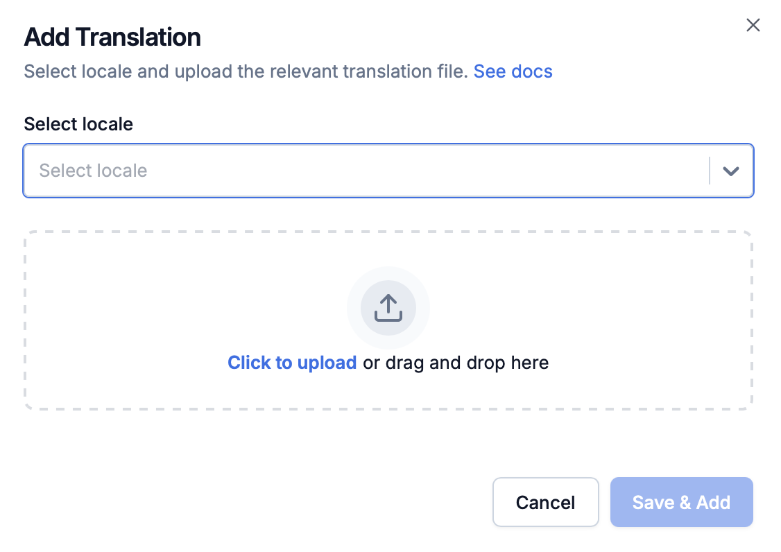Click the "or drag and drop here" text
The image size is (781, 552).
456,363
